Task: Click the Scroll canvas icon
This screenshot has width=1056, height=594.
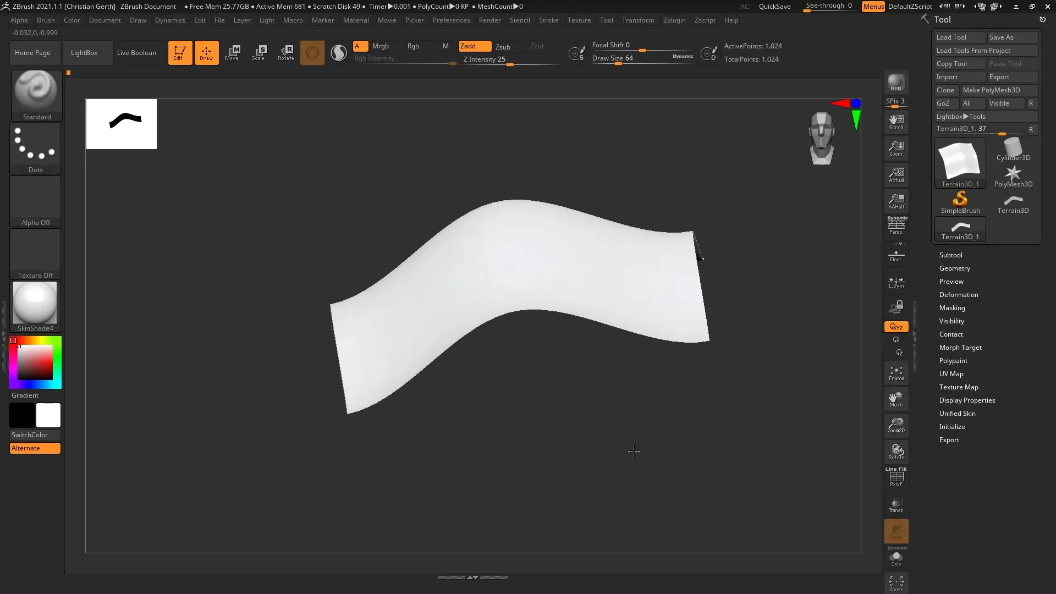Action: tap(896, 122)
